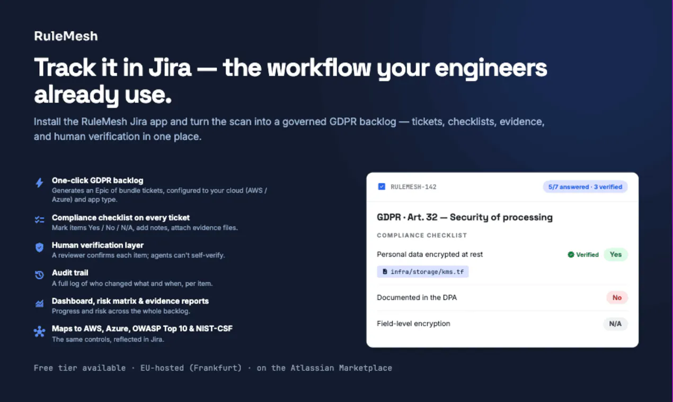Click the RULEMESH-142 ticket ID

(413, 187)
